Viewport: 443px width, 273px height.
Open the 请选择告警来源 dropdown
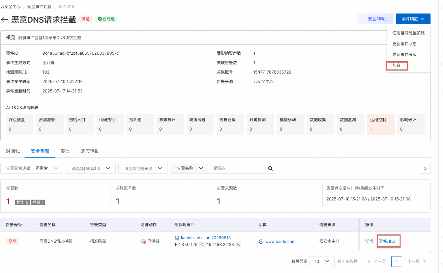(x=143, y=168)
